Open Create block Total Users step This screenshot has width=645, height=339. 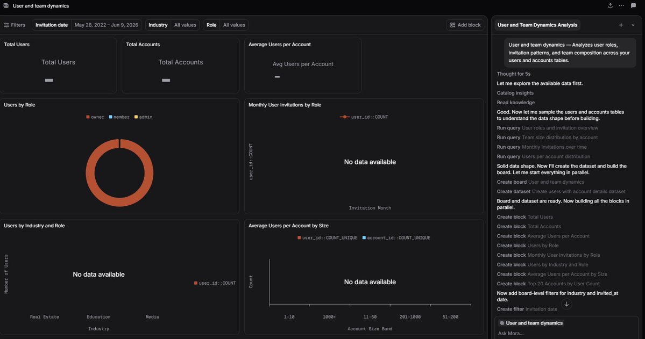[x=525, y=217]
